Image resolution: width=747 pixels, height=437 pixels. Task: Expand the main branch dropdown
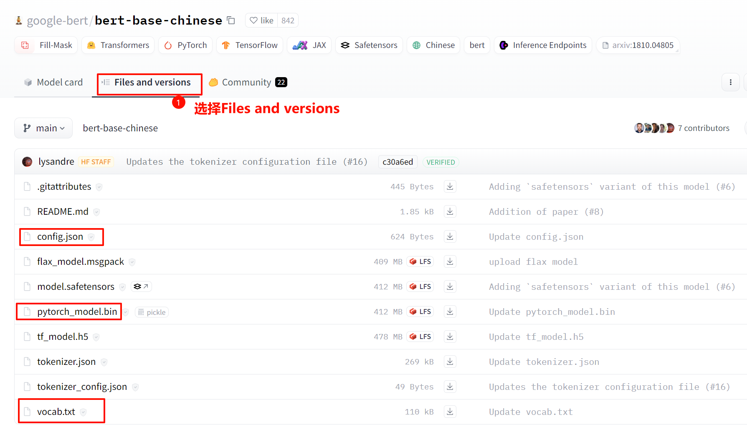[43, 128]
